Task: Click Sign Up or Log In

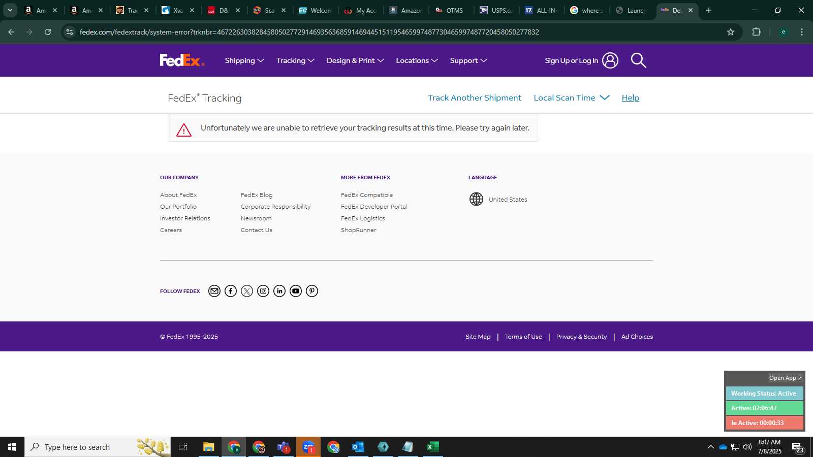Action: pyautogui.click(x=571, y=60)
